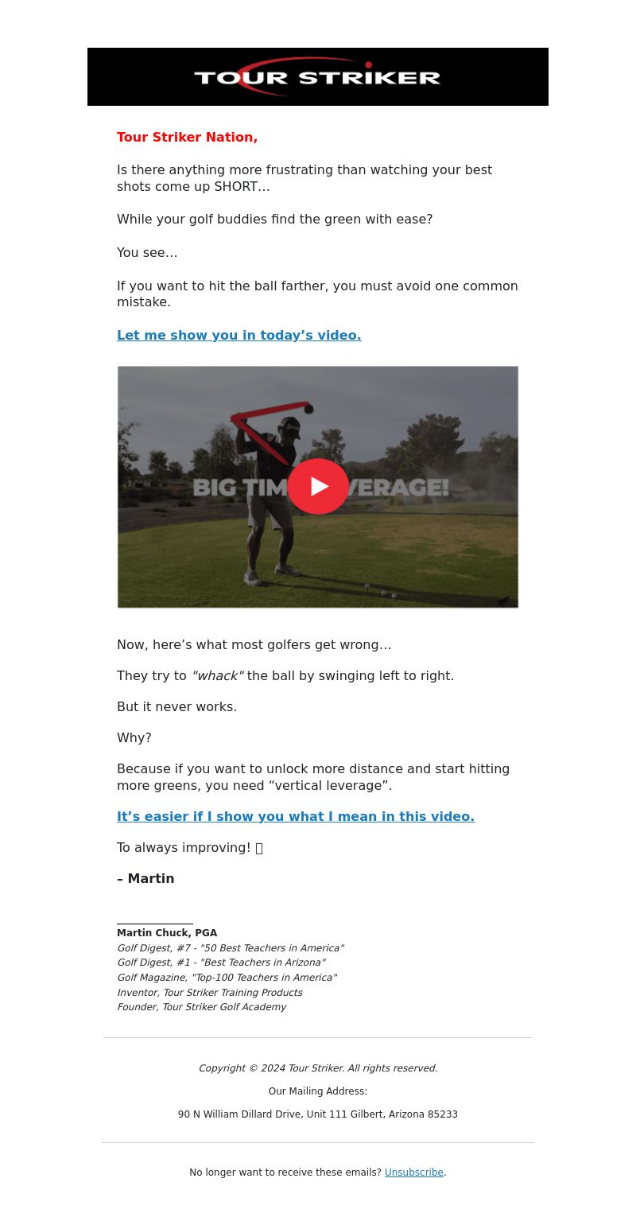Click the "Martin Chuck, PGA" name
636x1225 pixels.
point(167,933)
